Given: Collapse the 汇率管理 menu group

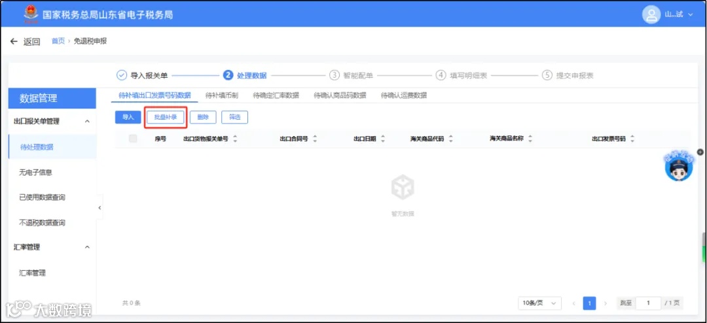Looking at the screenshot, I should click(x=88, y=247).
